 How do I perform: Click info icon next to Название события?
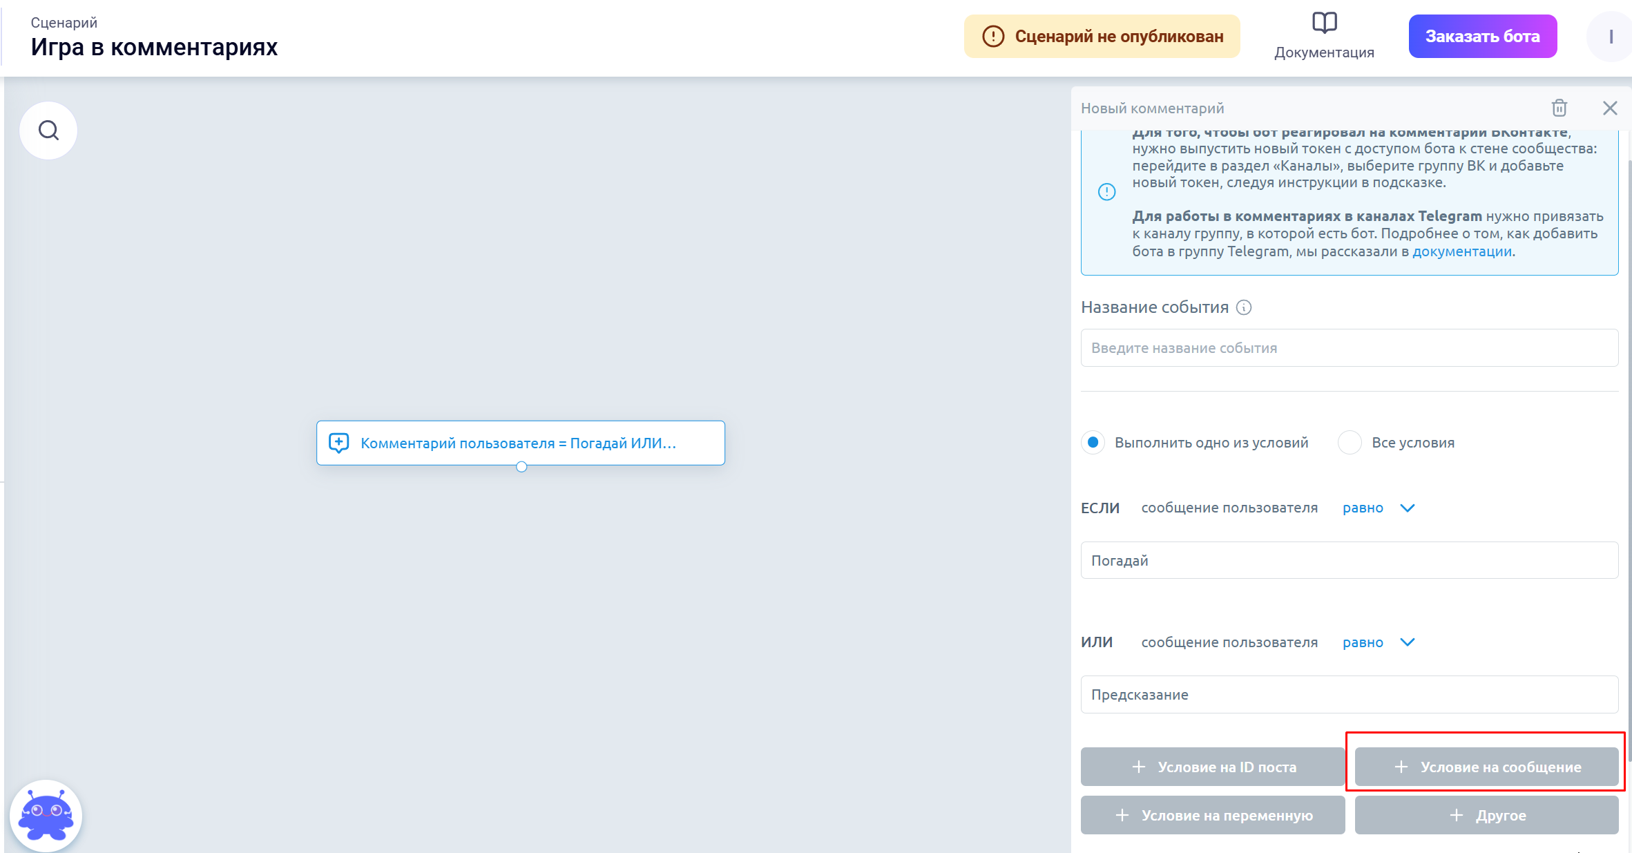point(1243,307)
